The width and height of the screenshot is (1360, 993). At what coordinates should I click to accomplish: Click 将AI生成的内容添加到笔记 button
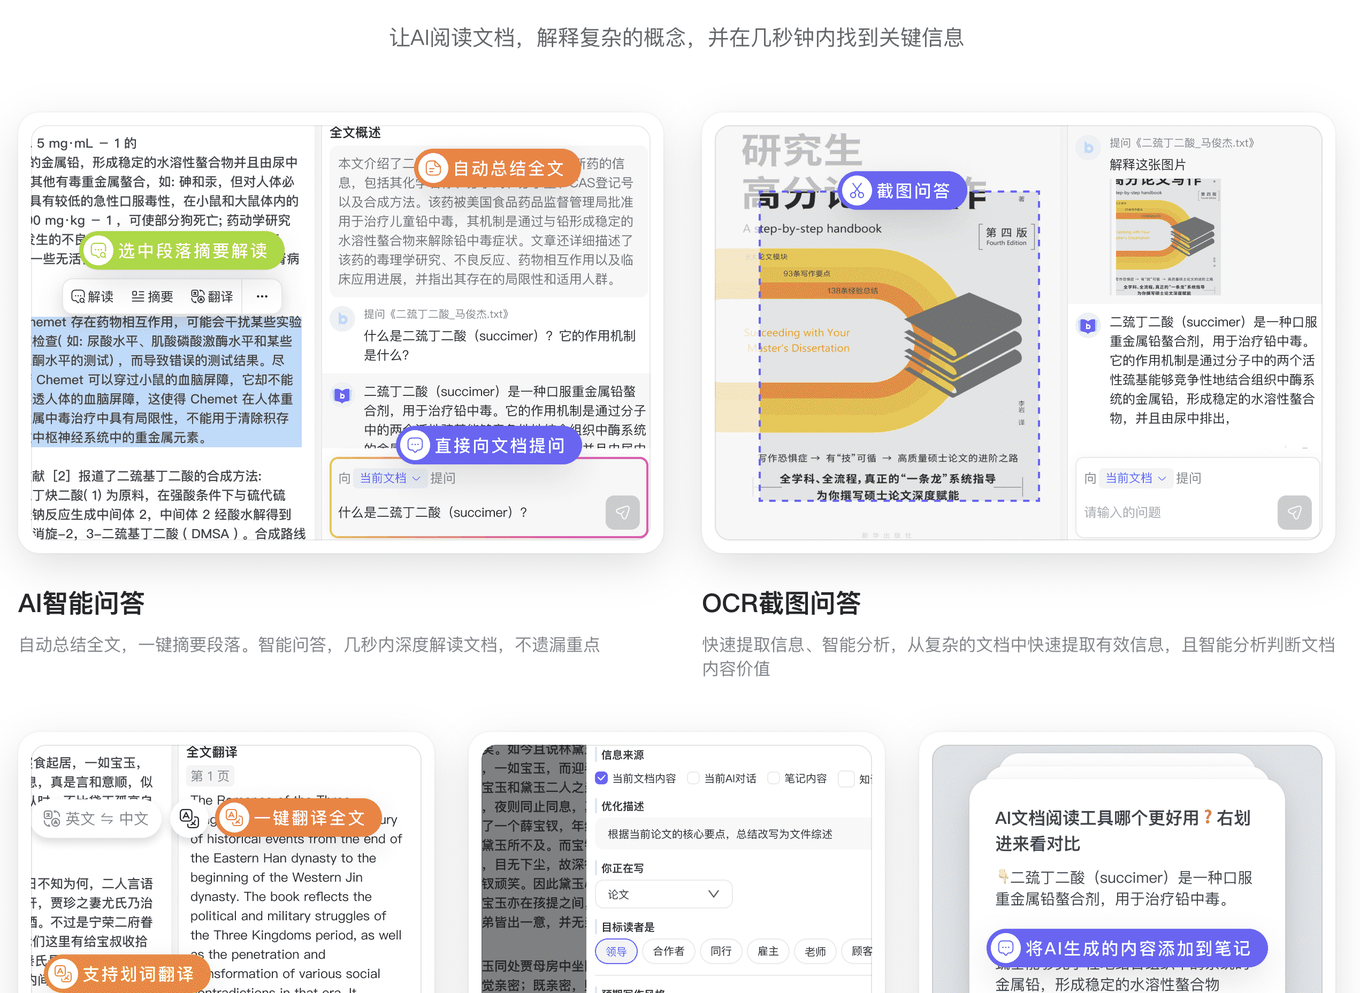(x=1126, y=948)
